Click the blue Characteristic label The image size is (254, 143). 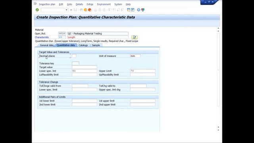[42, 37]
